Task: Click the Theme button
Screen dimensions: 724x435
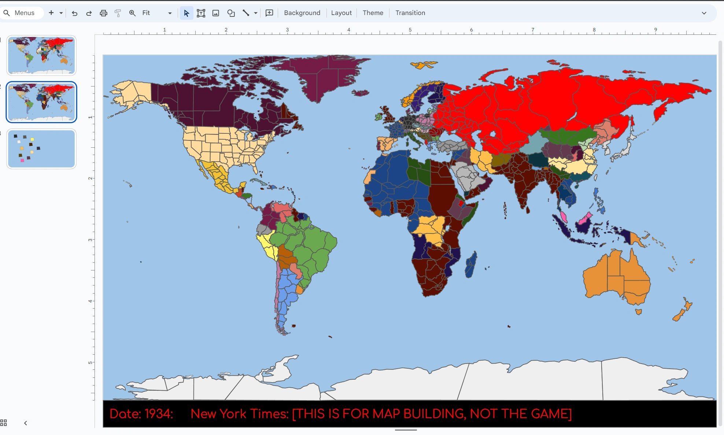Action: tap(372, 13)
